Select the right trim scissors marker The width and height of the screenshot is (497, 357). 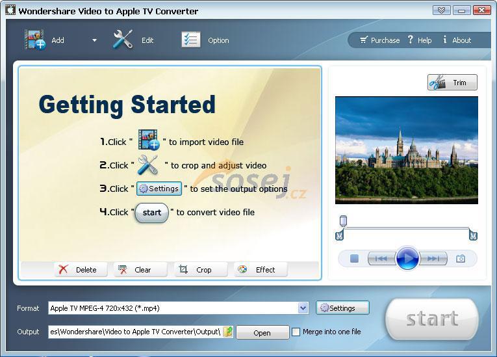(x=473, y=236)
